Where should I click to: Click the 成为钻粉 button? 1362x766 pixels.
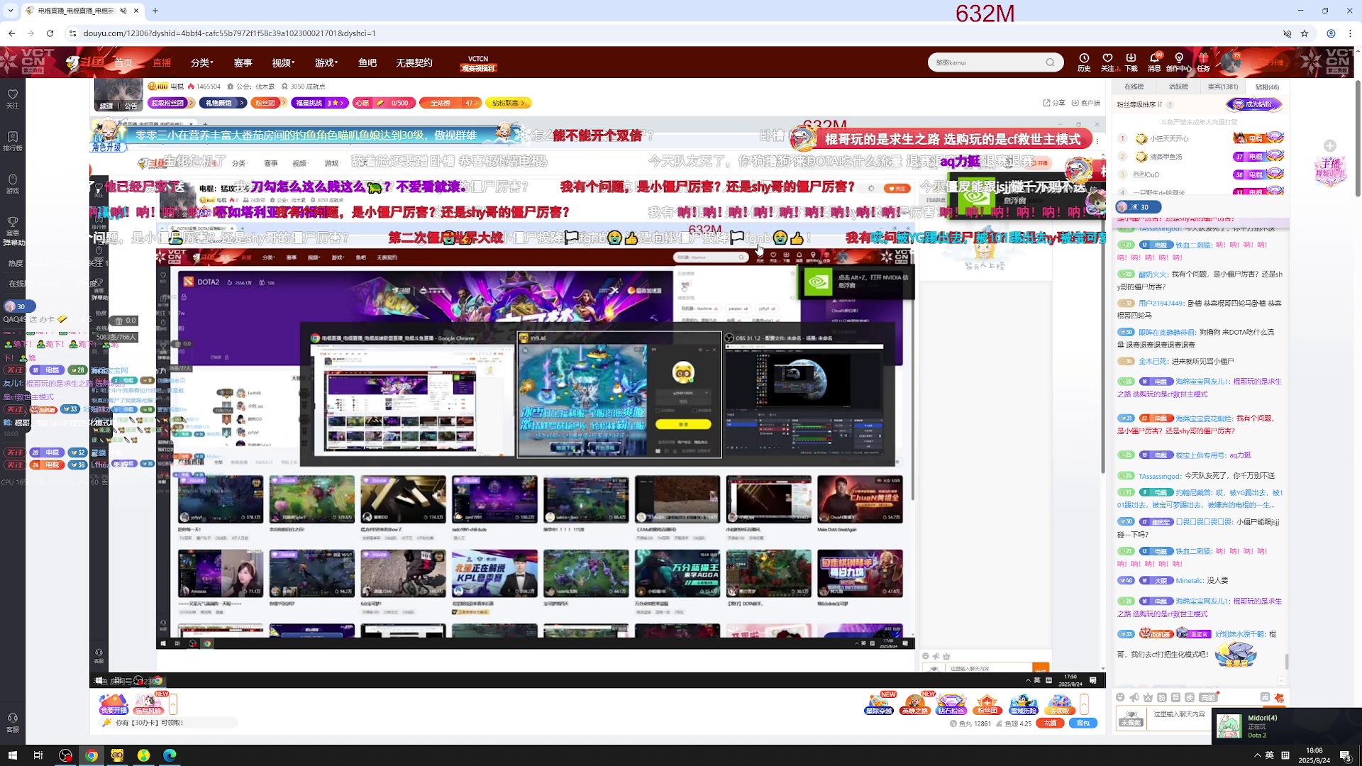point(1254,104)
